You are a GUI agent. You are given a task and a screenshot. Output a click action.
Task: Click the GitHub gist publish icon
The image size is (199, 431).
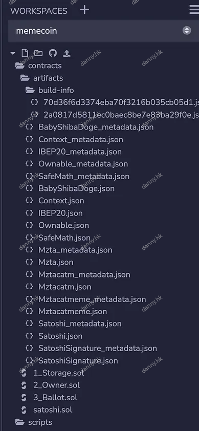click(x=53, y=53)
